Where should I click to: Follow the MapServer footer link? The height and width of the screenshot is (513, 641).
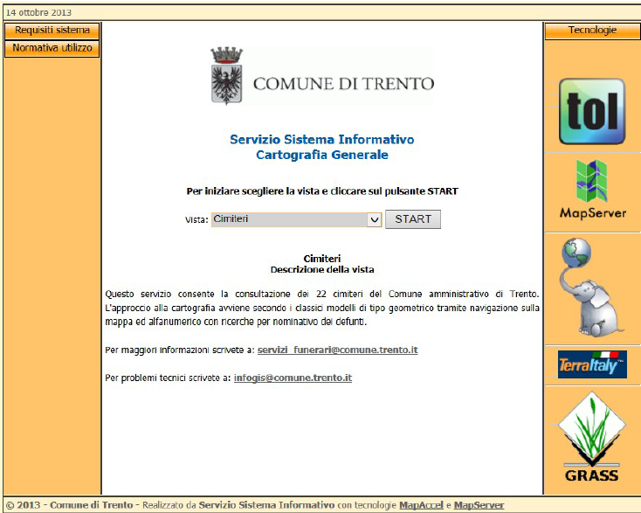tap(479, 505)
